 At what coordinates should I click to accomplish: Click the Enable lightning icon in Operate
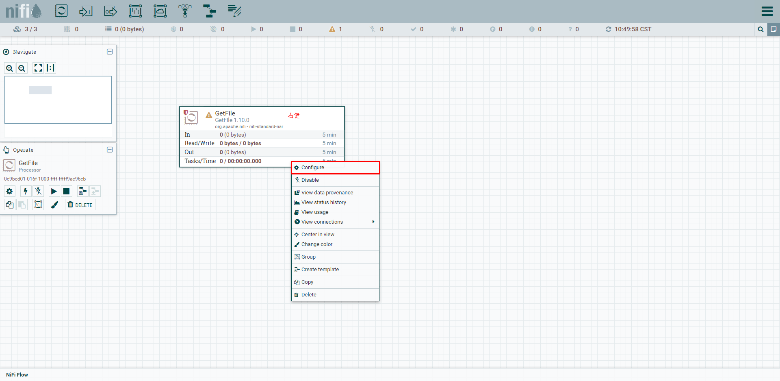coord(26,191)
